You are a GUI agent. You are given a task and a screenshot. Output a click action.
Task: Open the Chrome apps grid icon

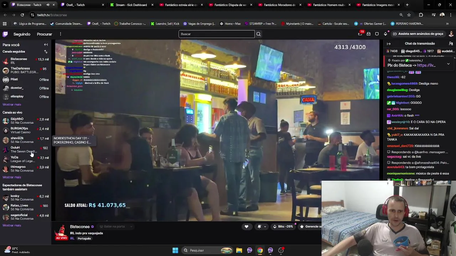click(x=5, y=24)
